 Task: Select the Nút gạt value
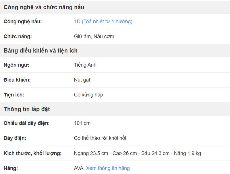[82, 80]
